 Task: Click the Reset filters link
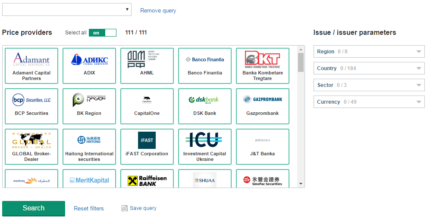coord(89,209)
